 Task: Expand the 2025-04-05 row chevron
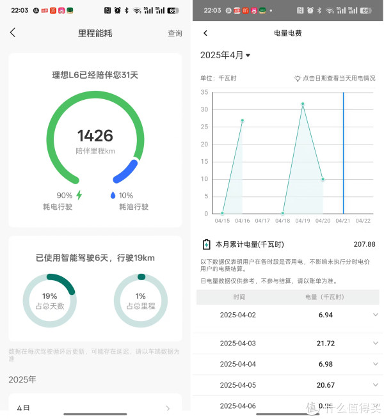pos(376,384)
